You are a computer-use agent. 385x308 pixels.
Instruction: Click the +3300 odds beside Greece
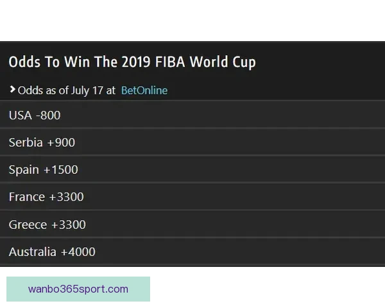coord(68,225)
